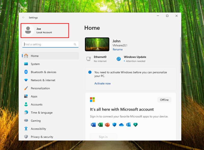Open the Accounts category
The height and width of the screenshot is (150, 204).
pyautogui.click(x=36, y=104)
